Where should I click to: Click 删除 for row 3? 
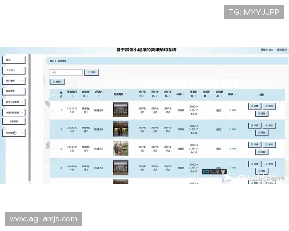[262, 152]
